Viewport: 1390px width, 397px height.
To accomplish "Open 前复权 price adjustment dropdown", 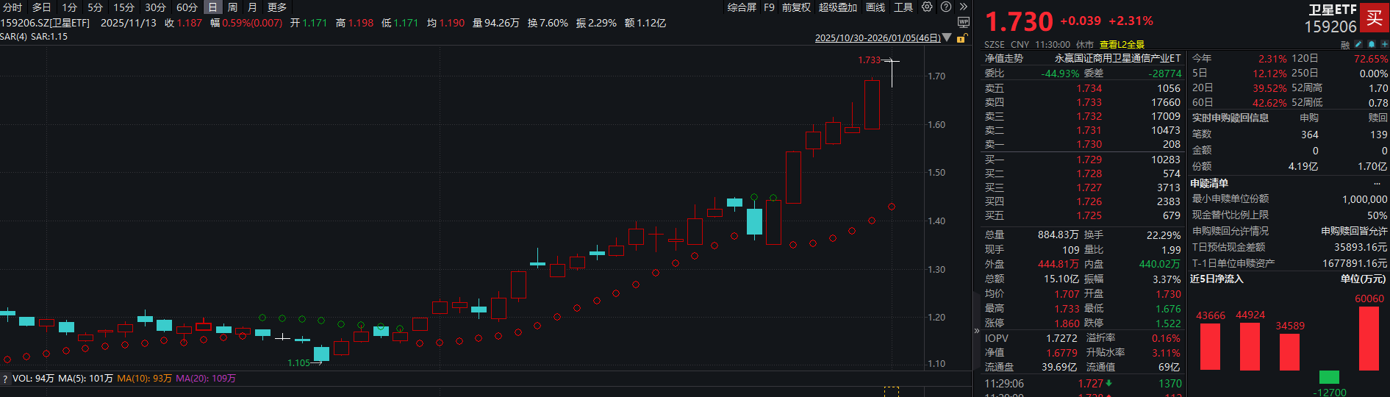I will 796,7.
